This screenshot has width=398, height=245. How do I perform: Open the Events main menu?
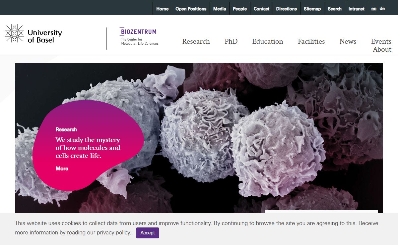(x=381, y=41)
